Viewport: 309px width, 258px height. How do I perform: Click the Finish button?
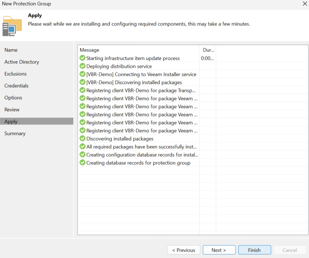coord(255,250)
